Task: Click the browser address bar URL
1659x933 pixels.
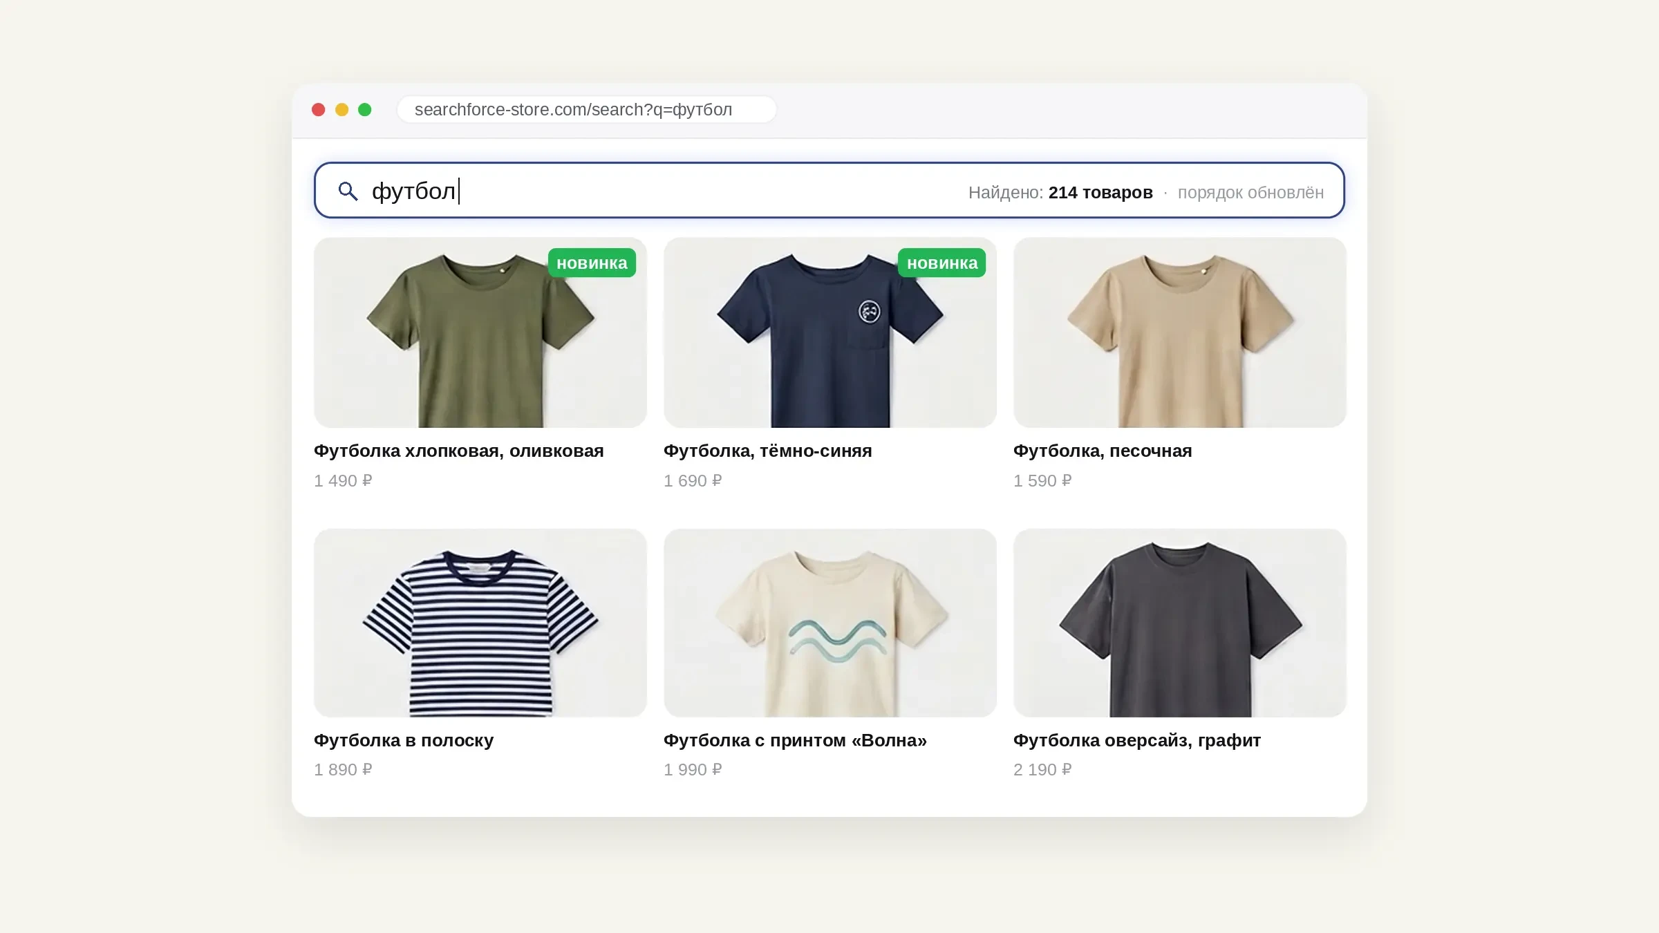Action: pyautogui.click(x=587, y=110)
